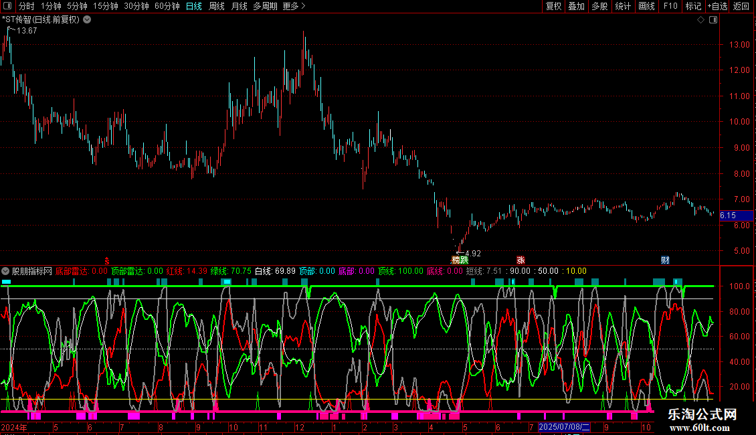
Task: Click the blue 财 event marker
Action: point(665,260)
